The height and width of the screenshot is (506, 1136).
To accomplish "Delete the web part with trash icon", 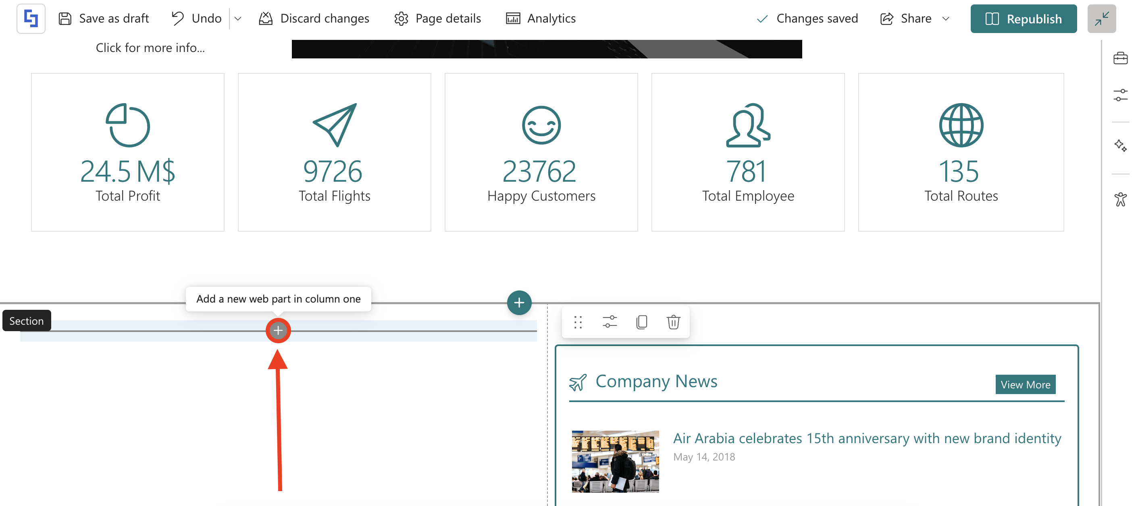I will click(673, 322).
